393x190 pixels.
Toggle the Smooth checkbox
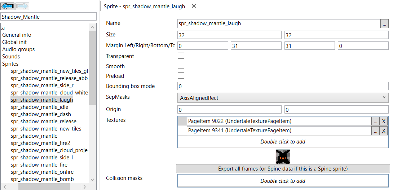point(181,66)
